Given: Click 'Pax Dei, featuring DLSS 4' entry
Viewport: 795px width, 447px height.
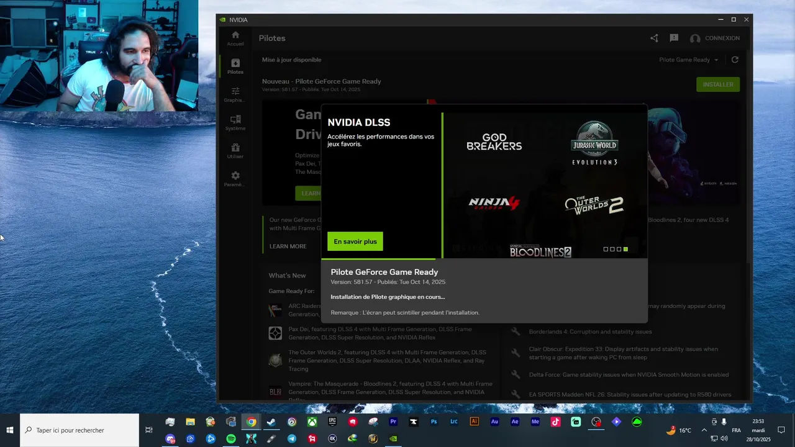Looking at the screenshot, I should [x=380, y=333].
